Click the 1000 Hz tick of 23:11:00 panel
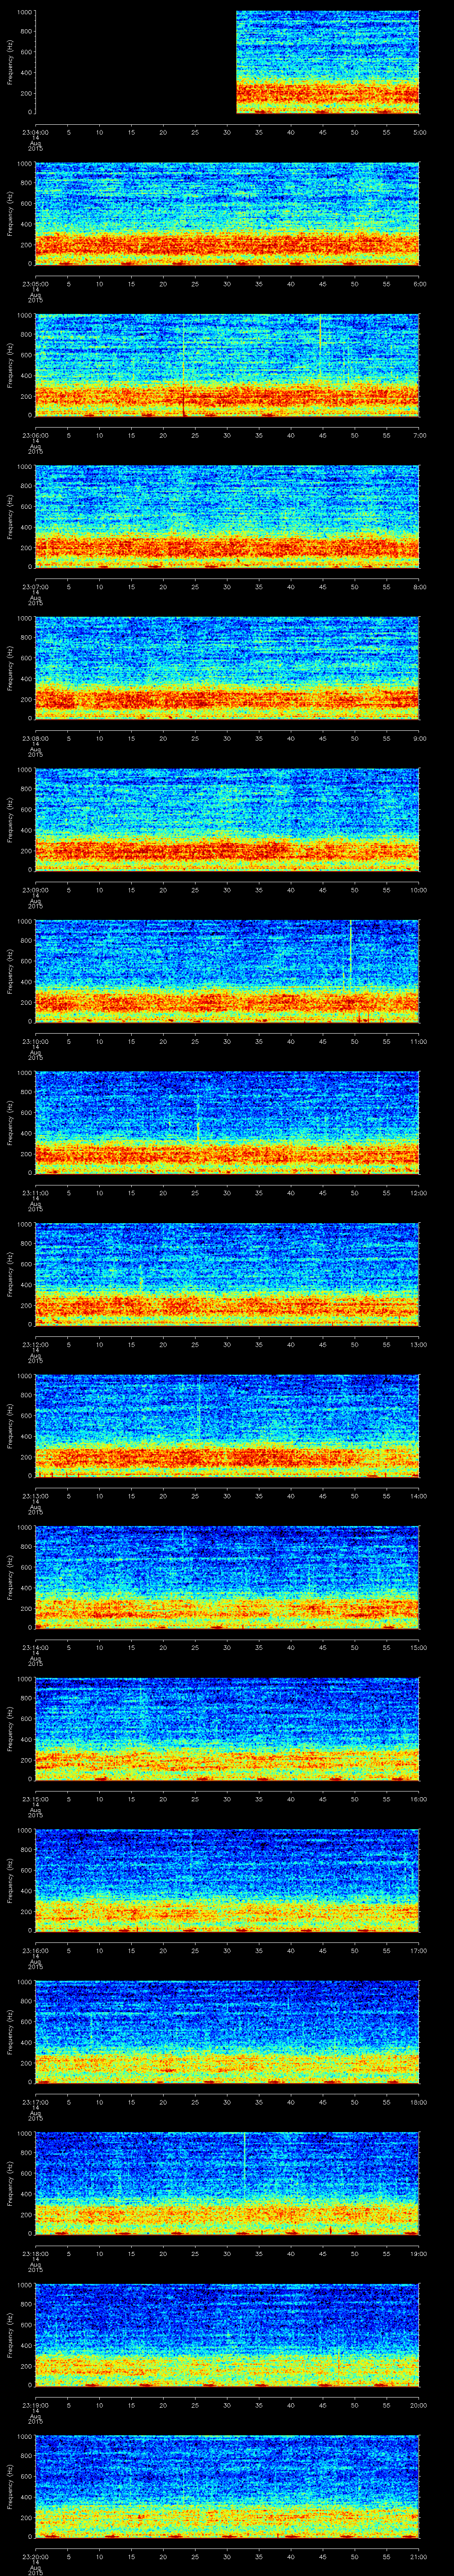 (x=25, y=1073)
